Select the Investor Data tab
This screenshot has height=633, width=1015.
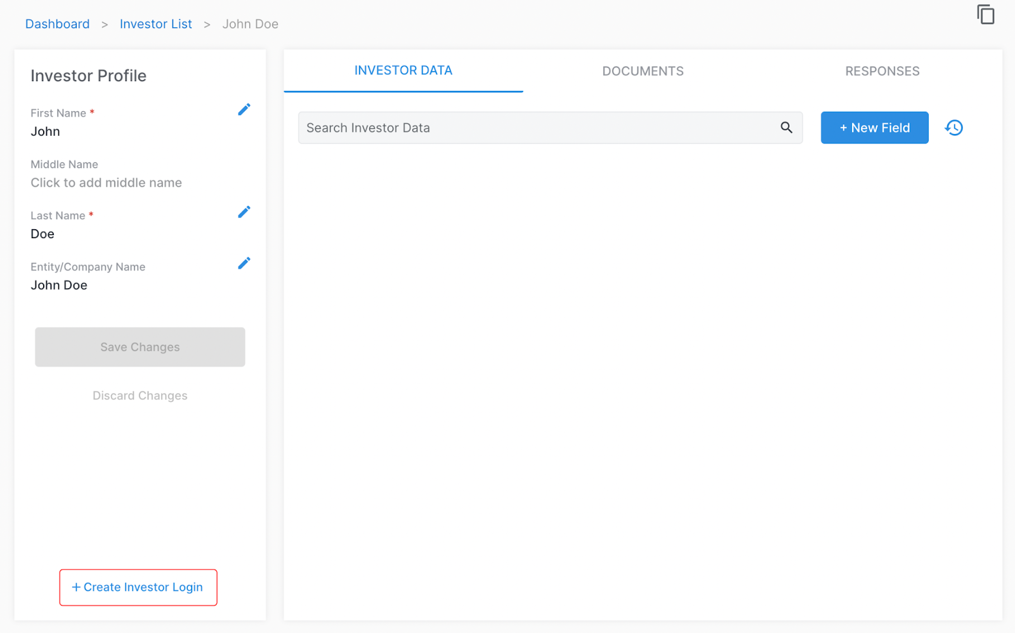(x=403, y=70)
